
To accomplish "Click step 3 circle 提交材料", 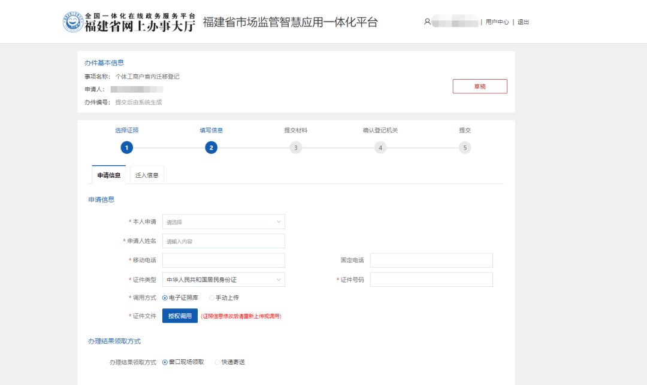I will click(x=295, y=147).
